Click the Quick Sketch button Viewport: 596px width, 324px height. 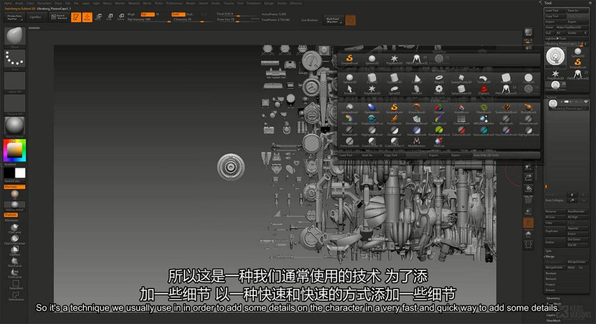point(59,17)
